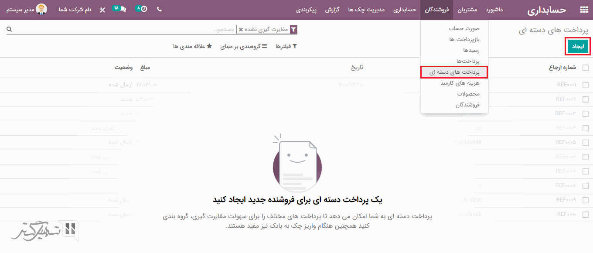
Task: Select 'پرداخت های دسته ای' menu entry
Action: click(x=454, y=72)
